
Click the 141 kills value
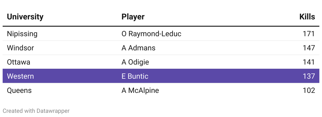(309, 62)
